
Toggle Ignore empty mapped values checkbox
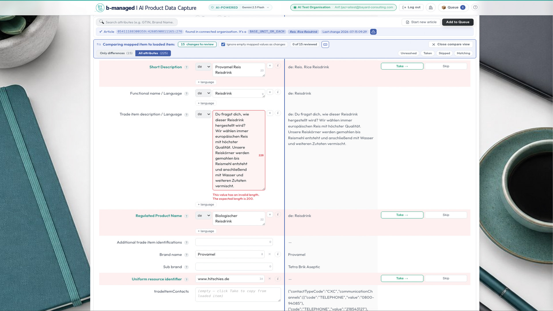click(x=223, y=44)
